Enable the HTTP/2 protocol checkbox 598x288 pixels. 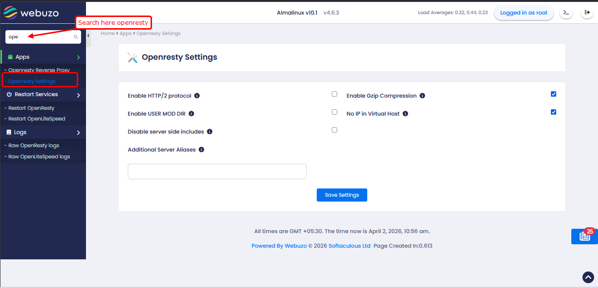pyautogui.click(x=334, y=94)
